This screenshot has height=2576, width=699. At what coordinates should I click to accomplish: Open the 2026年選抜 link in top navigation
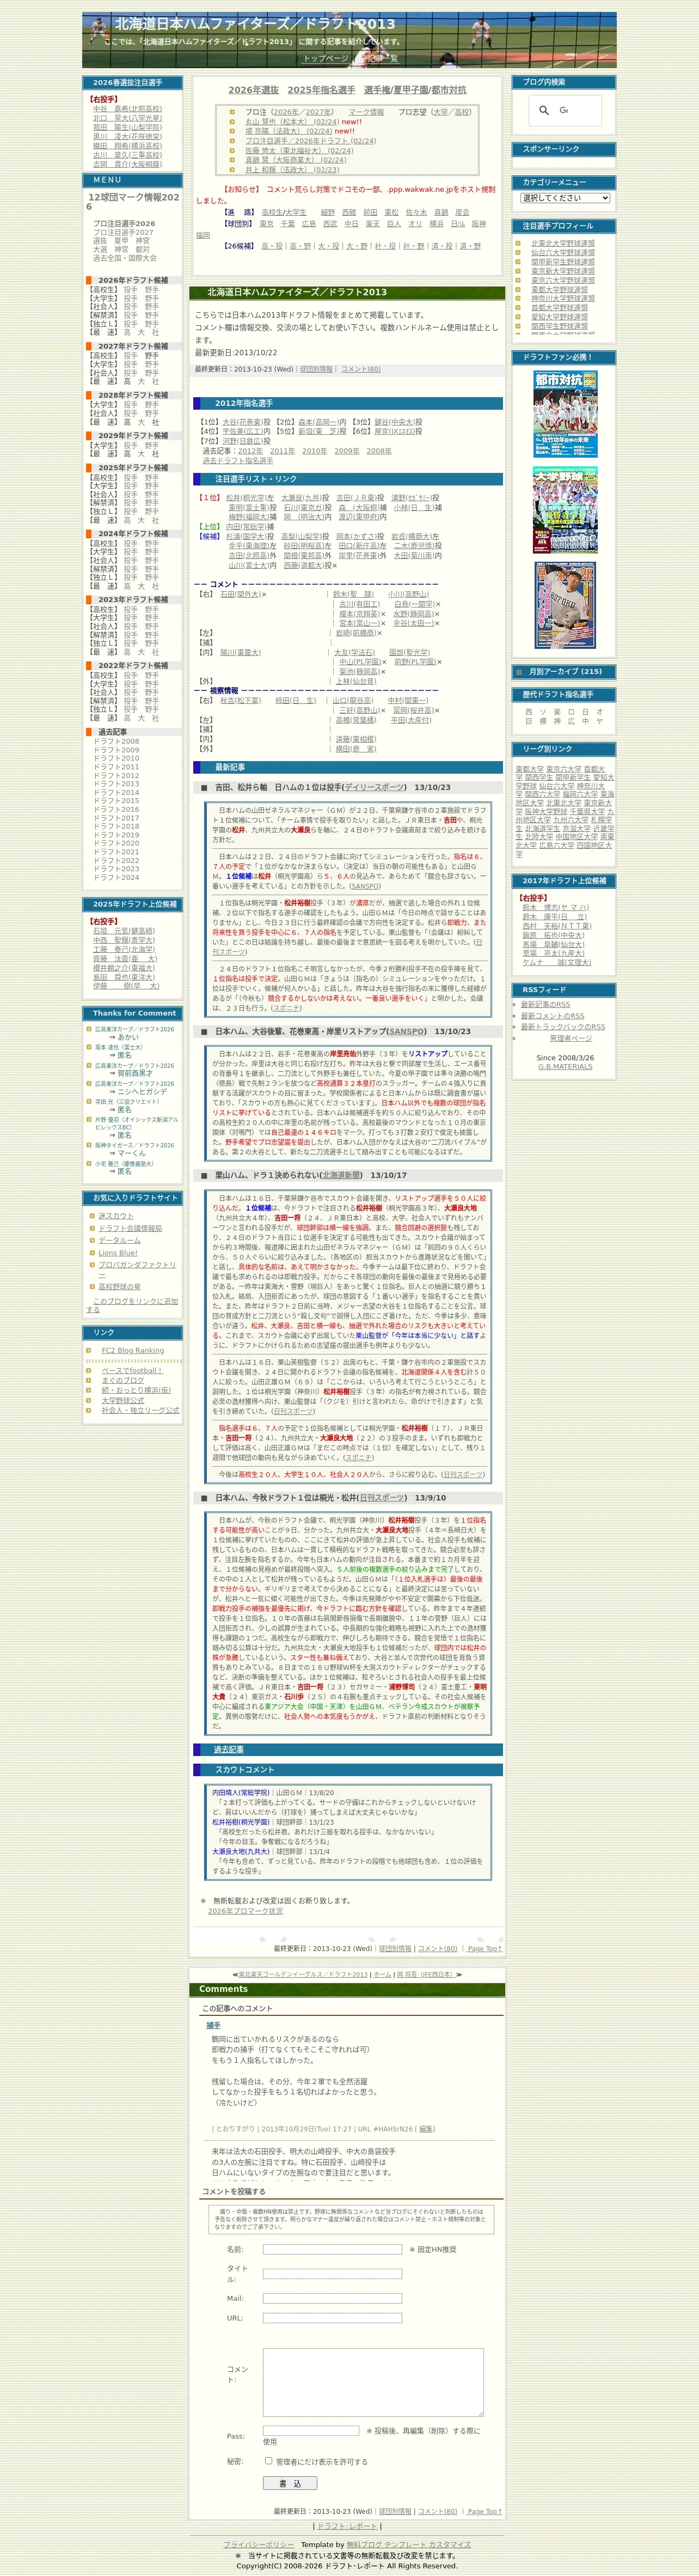pyautogui.click(x=254, y=90)
